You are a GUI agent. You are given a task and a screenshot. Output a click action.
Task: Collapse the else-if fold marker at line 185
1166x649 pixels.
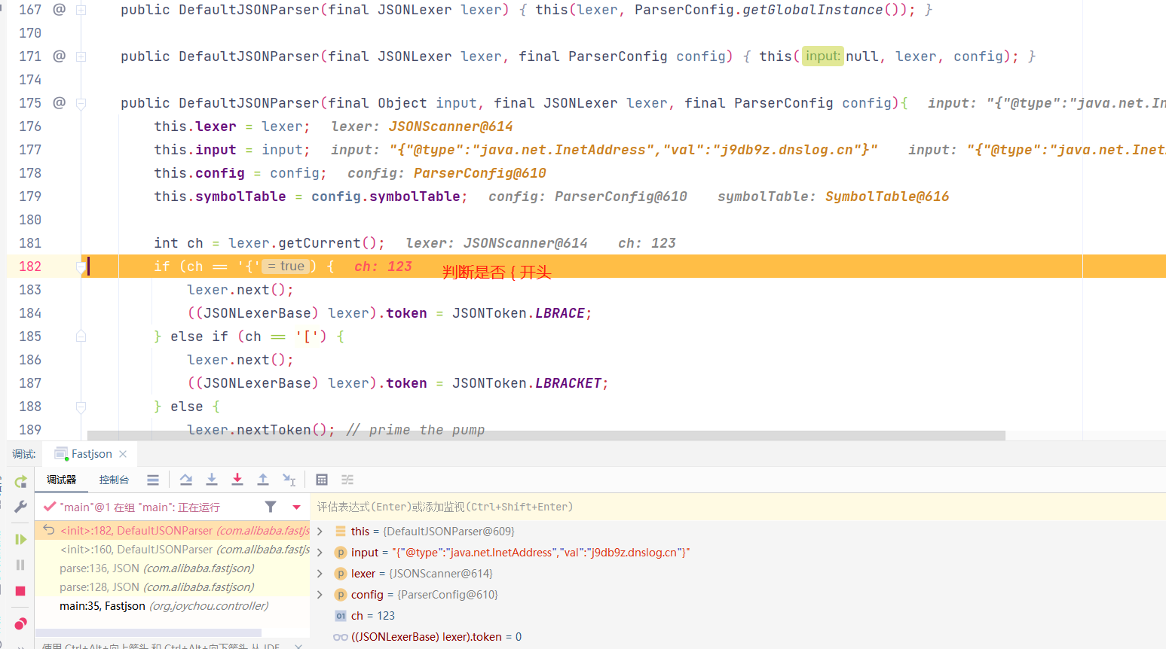coord(81,337)
